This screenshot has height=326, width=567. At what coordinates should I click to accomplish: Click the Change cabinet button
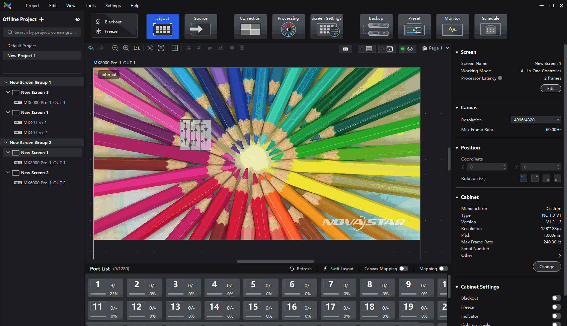547,266
